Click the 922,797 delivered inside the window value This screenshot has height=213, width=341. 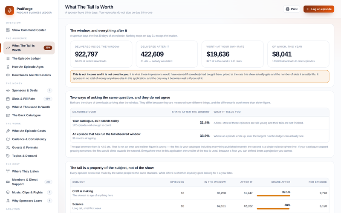coord(87,54)
